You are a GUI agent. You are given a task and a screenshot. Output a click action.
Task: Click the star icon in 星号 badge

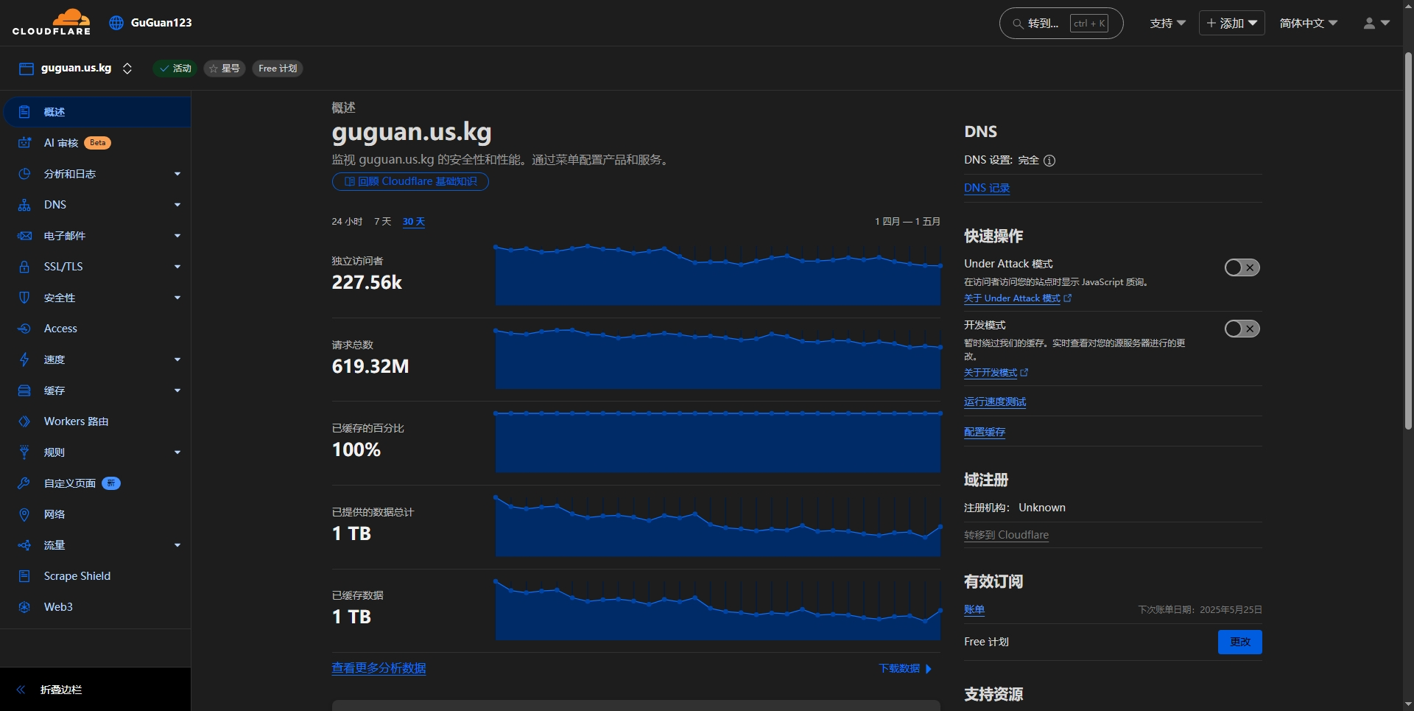point(214,69)
